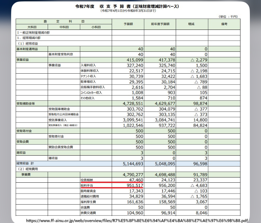
Task: Click the 96,598 change value
Action: (200, 164)
